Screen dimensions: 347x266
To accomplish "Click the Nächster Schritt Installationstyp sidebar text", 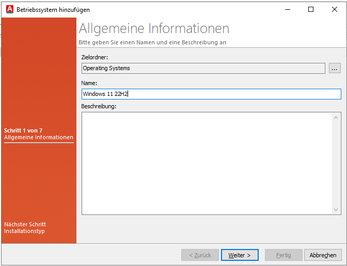I will click(25, 228).
